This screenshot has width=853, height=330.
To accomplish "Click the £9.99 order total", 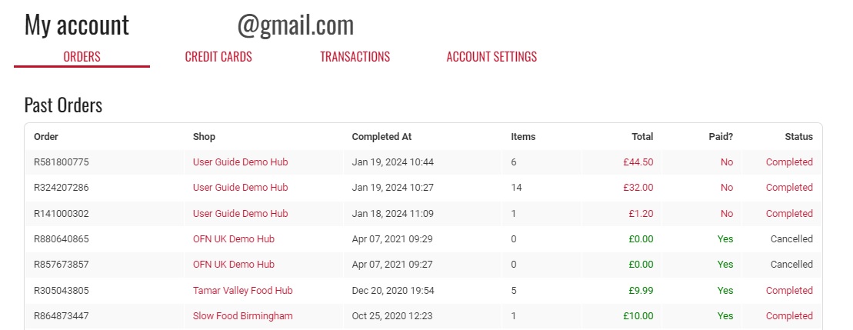I will coord(640,291).
